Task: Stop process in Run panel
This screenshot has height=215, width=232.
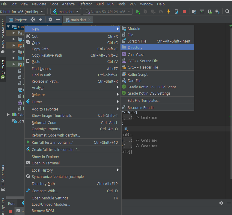Action: click(x=10, y=211)
